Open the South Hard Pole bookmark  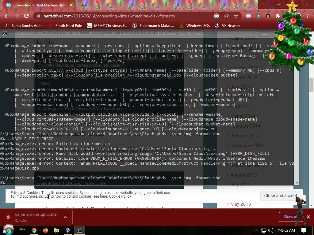point(66,26)
